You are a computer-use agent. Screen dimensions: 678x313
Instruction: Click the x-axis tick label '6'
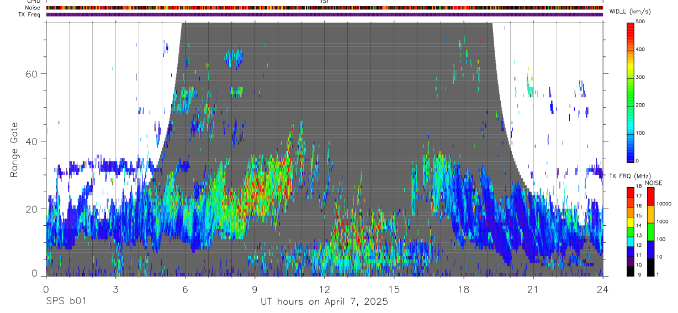(185, 289)
